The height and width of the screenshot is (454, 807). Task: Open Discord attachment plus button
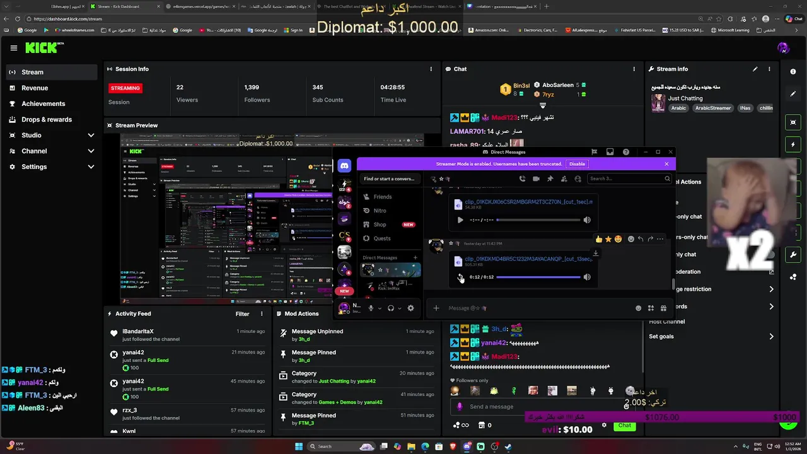click(x=436, y=308)
